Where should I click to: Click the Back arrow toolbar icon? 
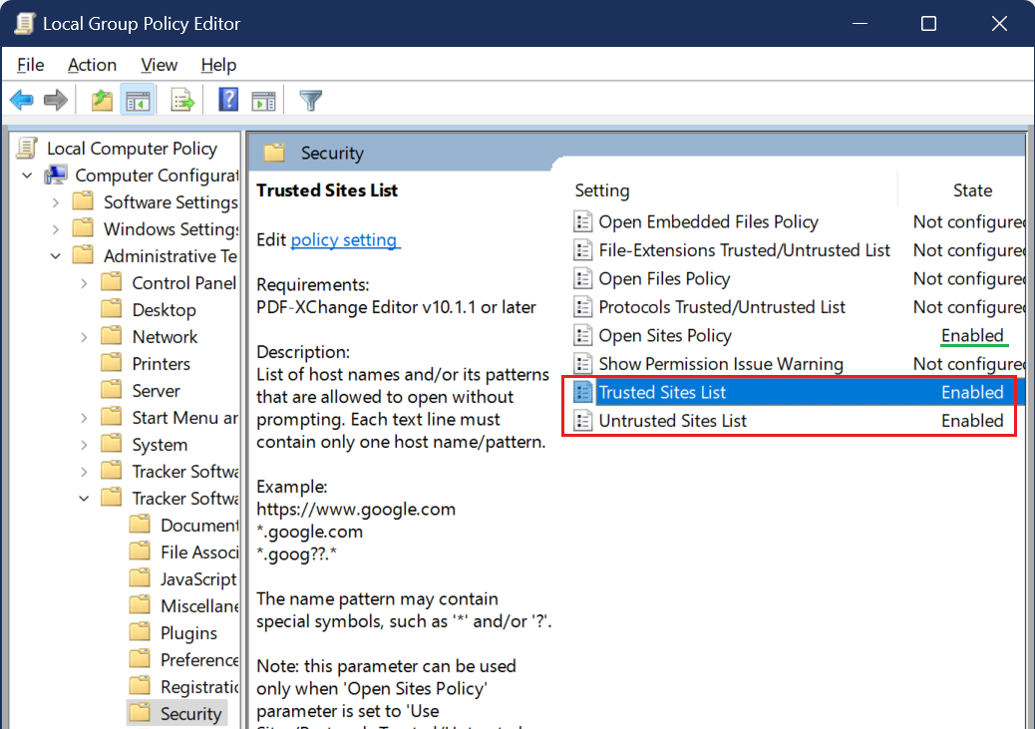(22, 101)
